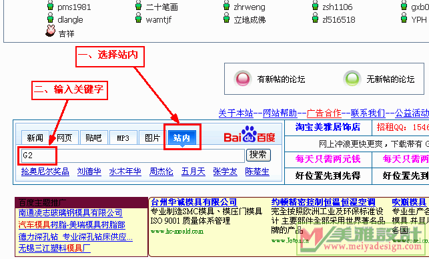Click the green 无新帖的论坛 indicator ball

click(352, 79)
